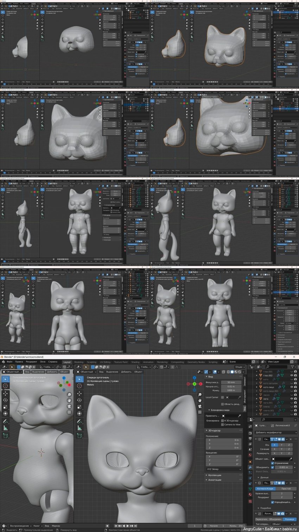Image resolution: width=299 pixels, height=532 pixels.
Task: Switch to the UV Editing workspace tab
Action: (x=105, y=362)
